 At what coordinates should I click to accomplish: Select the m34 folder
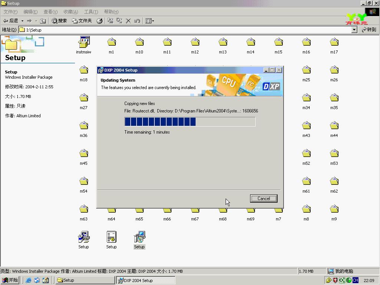tap(306, 101)
